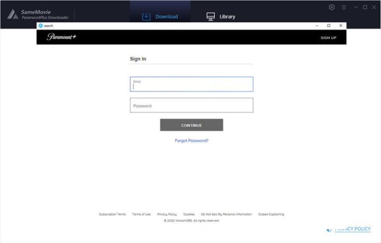Screen dimensions: 381x243
Task: Click the SameMovie logo icon
Action: click(x=12, y=14)
